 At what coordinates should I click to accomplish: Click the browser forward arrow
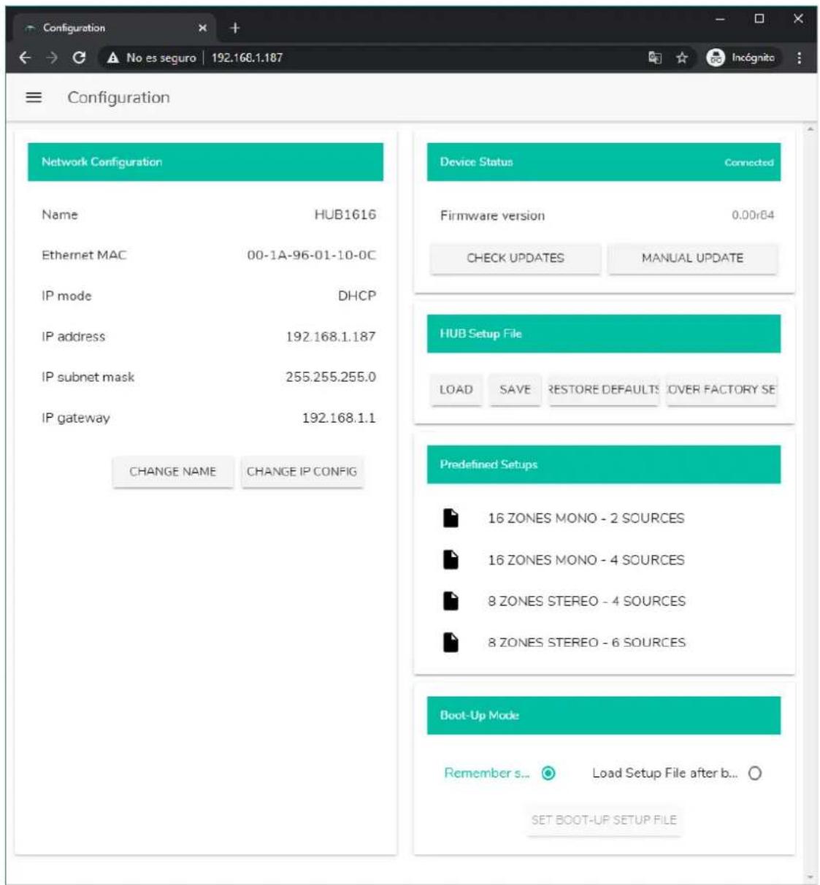point(52,58)
